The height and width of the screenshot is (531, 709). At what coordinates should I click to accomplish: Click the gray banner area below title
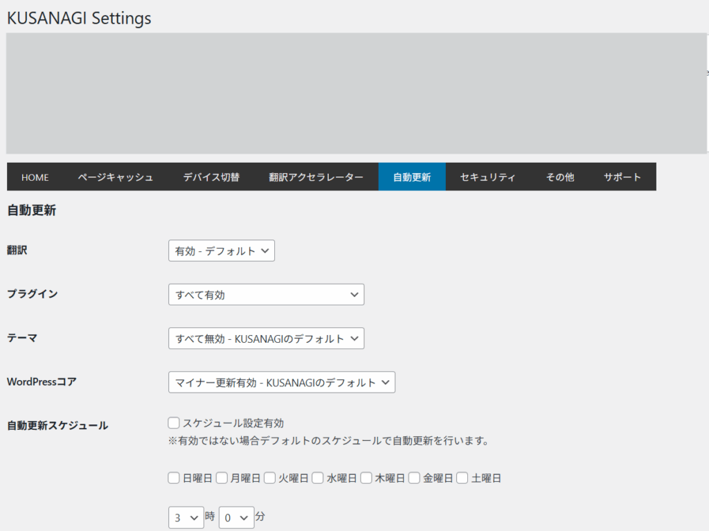click(x=354, y=93)
